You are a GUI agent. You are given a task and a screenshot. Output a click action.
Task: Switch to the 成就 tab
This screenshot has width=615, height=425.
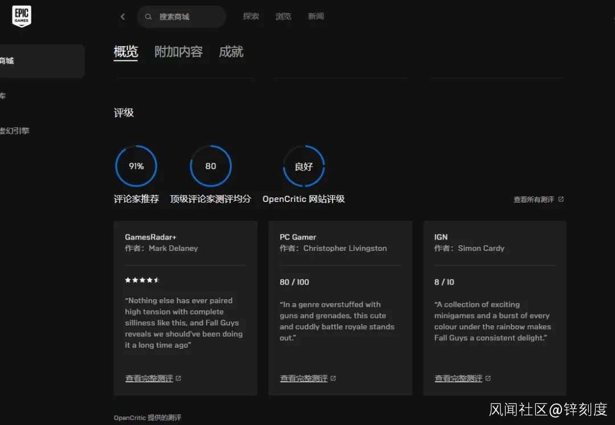pos(231,52)
